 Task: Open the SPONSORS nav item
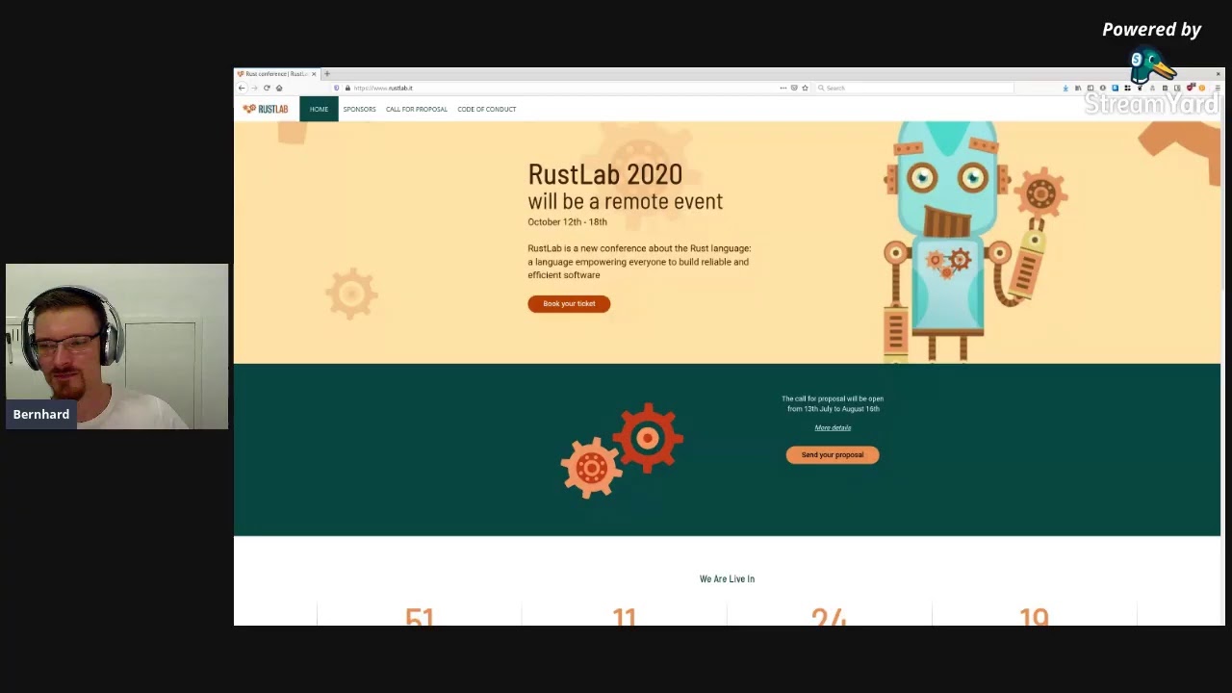tap(360, 109)
